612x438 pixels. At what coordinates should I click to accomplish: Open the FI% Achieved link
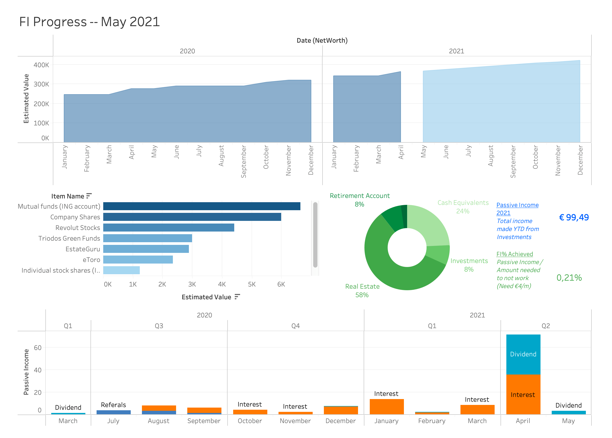coord(514,254)
